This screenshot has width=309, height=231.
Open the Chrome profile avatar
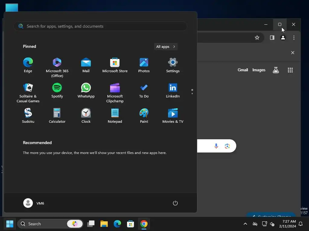tap(283, 38)
